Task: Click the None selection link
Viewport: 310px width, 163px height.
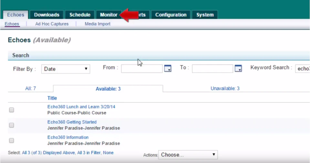Action: (108, 153)
